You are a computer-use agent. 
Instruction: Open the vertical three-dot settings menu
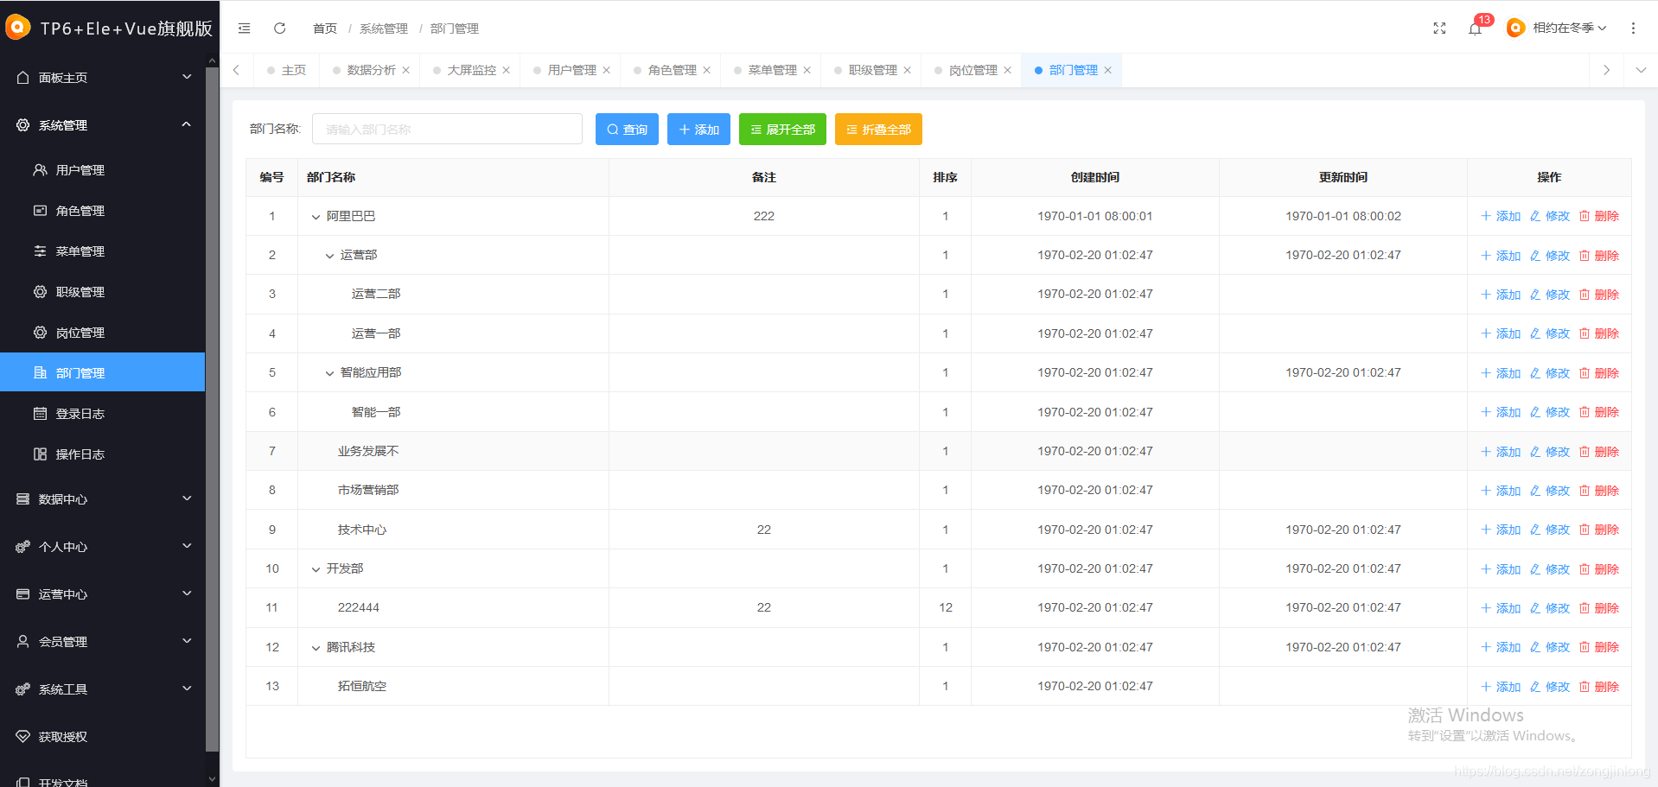1633,29
